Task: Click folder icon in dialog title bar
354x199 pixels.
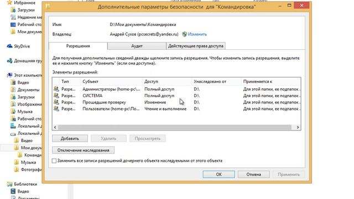Action: tap(48, 7)
